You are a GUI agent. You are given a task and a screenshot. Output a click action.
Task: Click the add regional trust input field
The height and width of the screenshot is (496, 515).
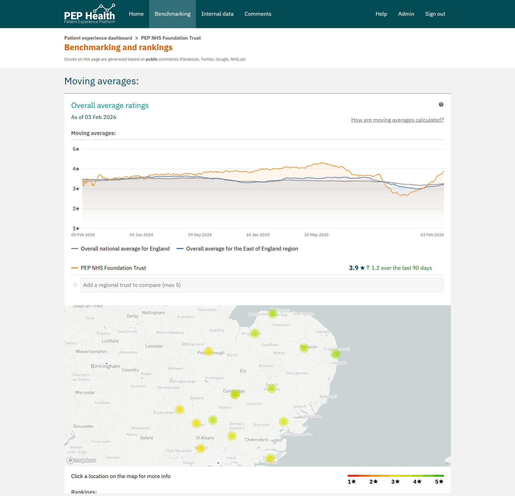pos(262,285)
